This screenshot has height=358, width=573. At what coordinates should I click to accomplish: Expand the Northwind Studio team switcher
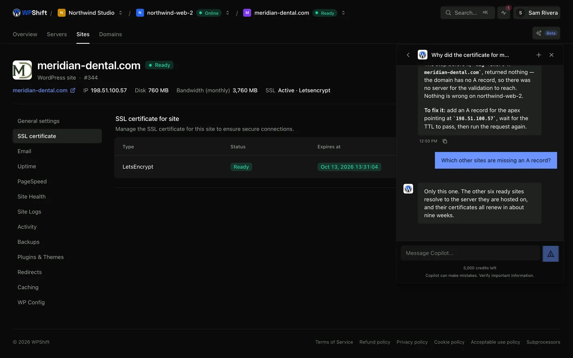pyautogui.click(x=121, y=13)
